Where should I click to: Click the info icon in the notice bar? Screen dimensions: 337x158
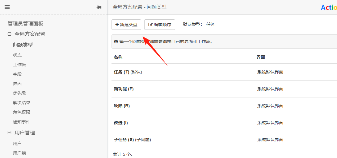116,41
